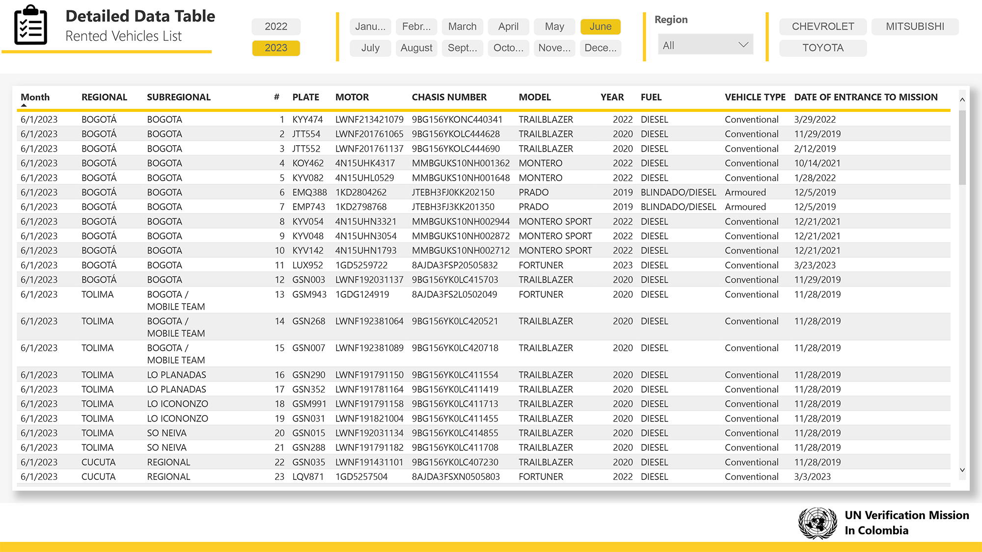
Task: Click chassis 9BG156YK0LC411455
Action: coord(455,419)
